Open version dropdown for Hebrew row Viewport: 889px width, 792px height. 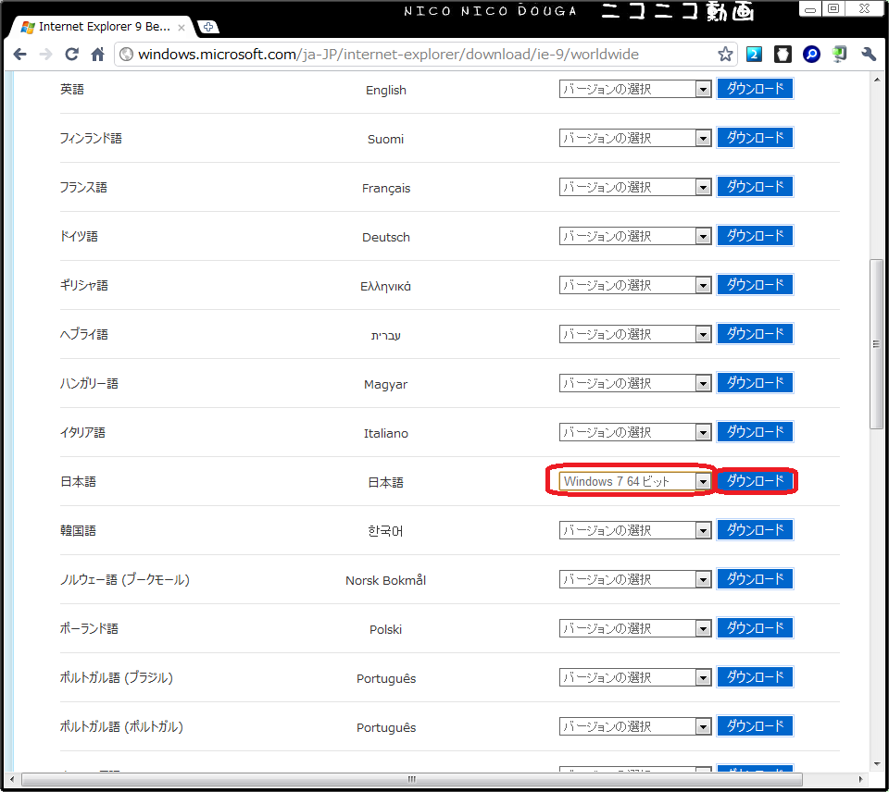coord(635,334)
